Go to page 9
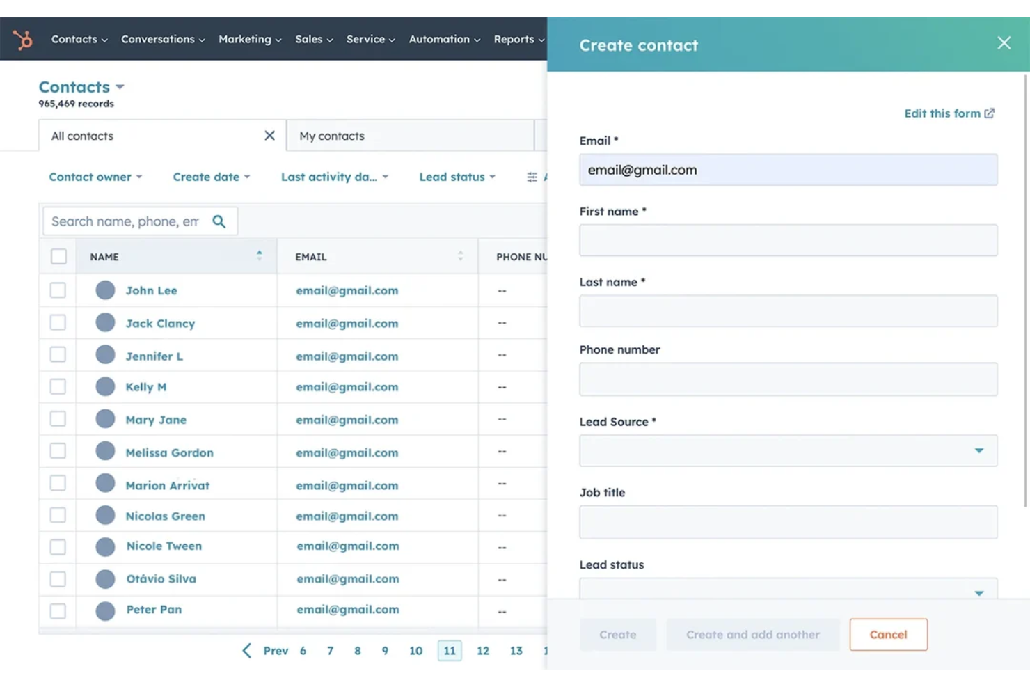The height and width of the screenshot is (687, 1030). click(385, 651)
